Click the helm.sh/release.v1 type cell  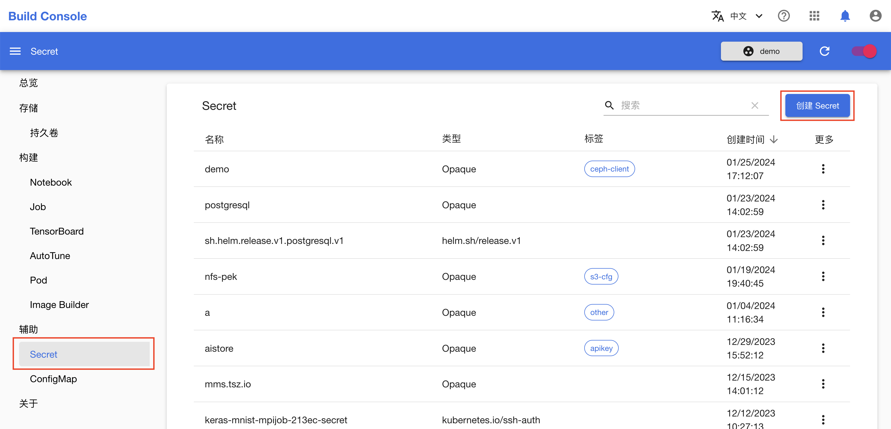tap(481, 241)
